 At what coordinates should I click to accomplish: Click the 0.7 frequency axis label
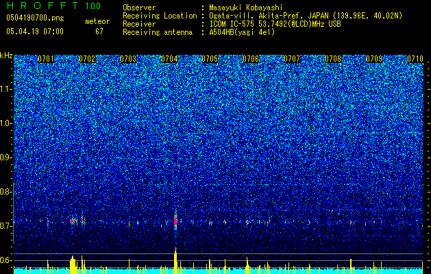pyautogui.click(x=6, y=226)
